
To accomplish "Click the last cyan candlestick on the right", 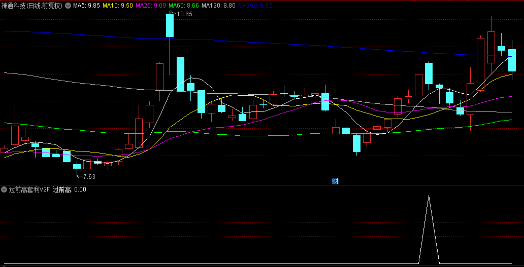I will (x=512, y=60).
